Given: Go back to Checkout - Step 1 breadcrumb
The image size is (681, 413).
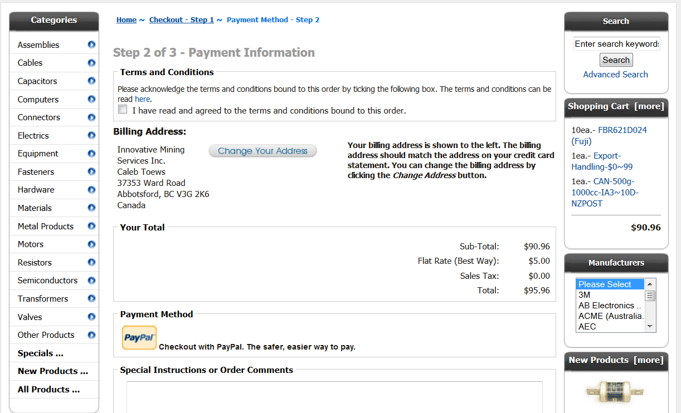Looking at the screenshot, I should coord(182,20).
